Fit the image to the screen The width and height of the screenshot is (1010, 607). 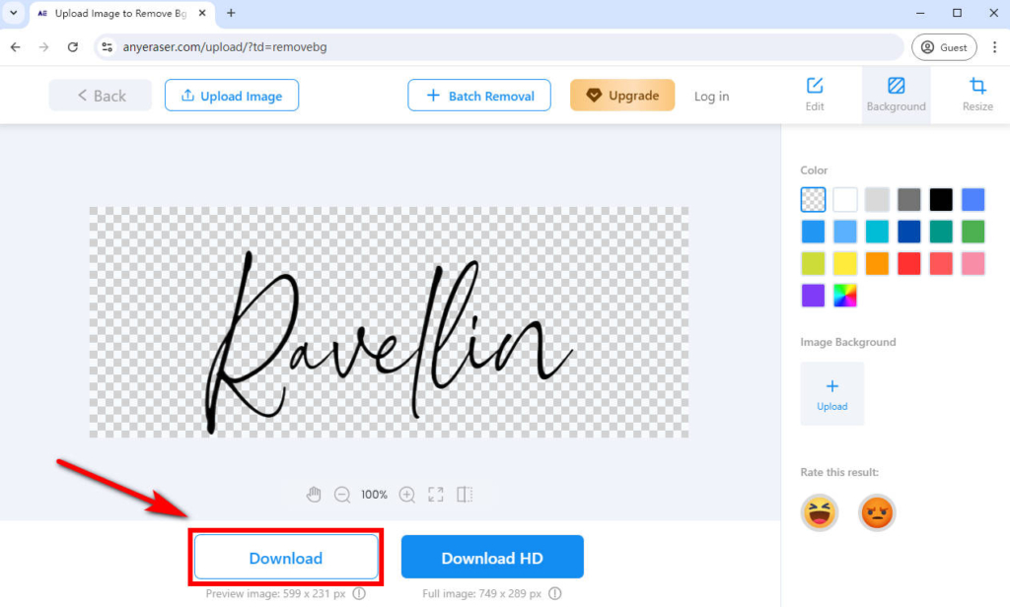(x=435, y=494)
